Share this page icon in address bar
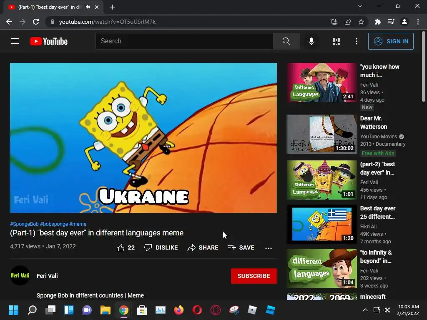Image resolution: width=427 pixels, height=320 pixels. pyautogui.click(x=347, y=22)
